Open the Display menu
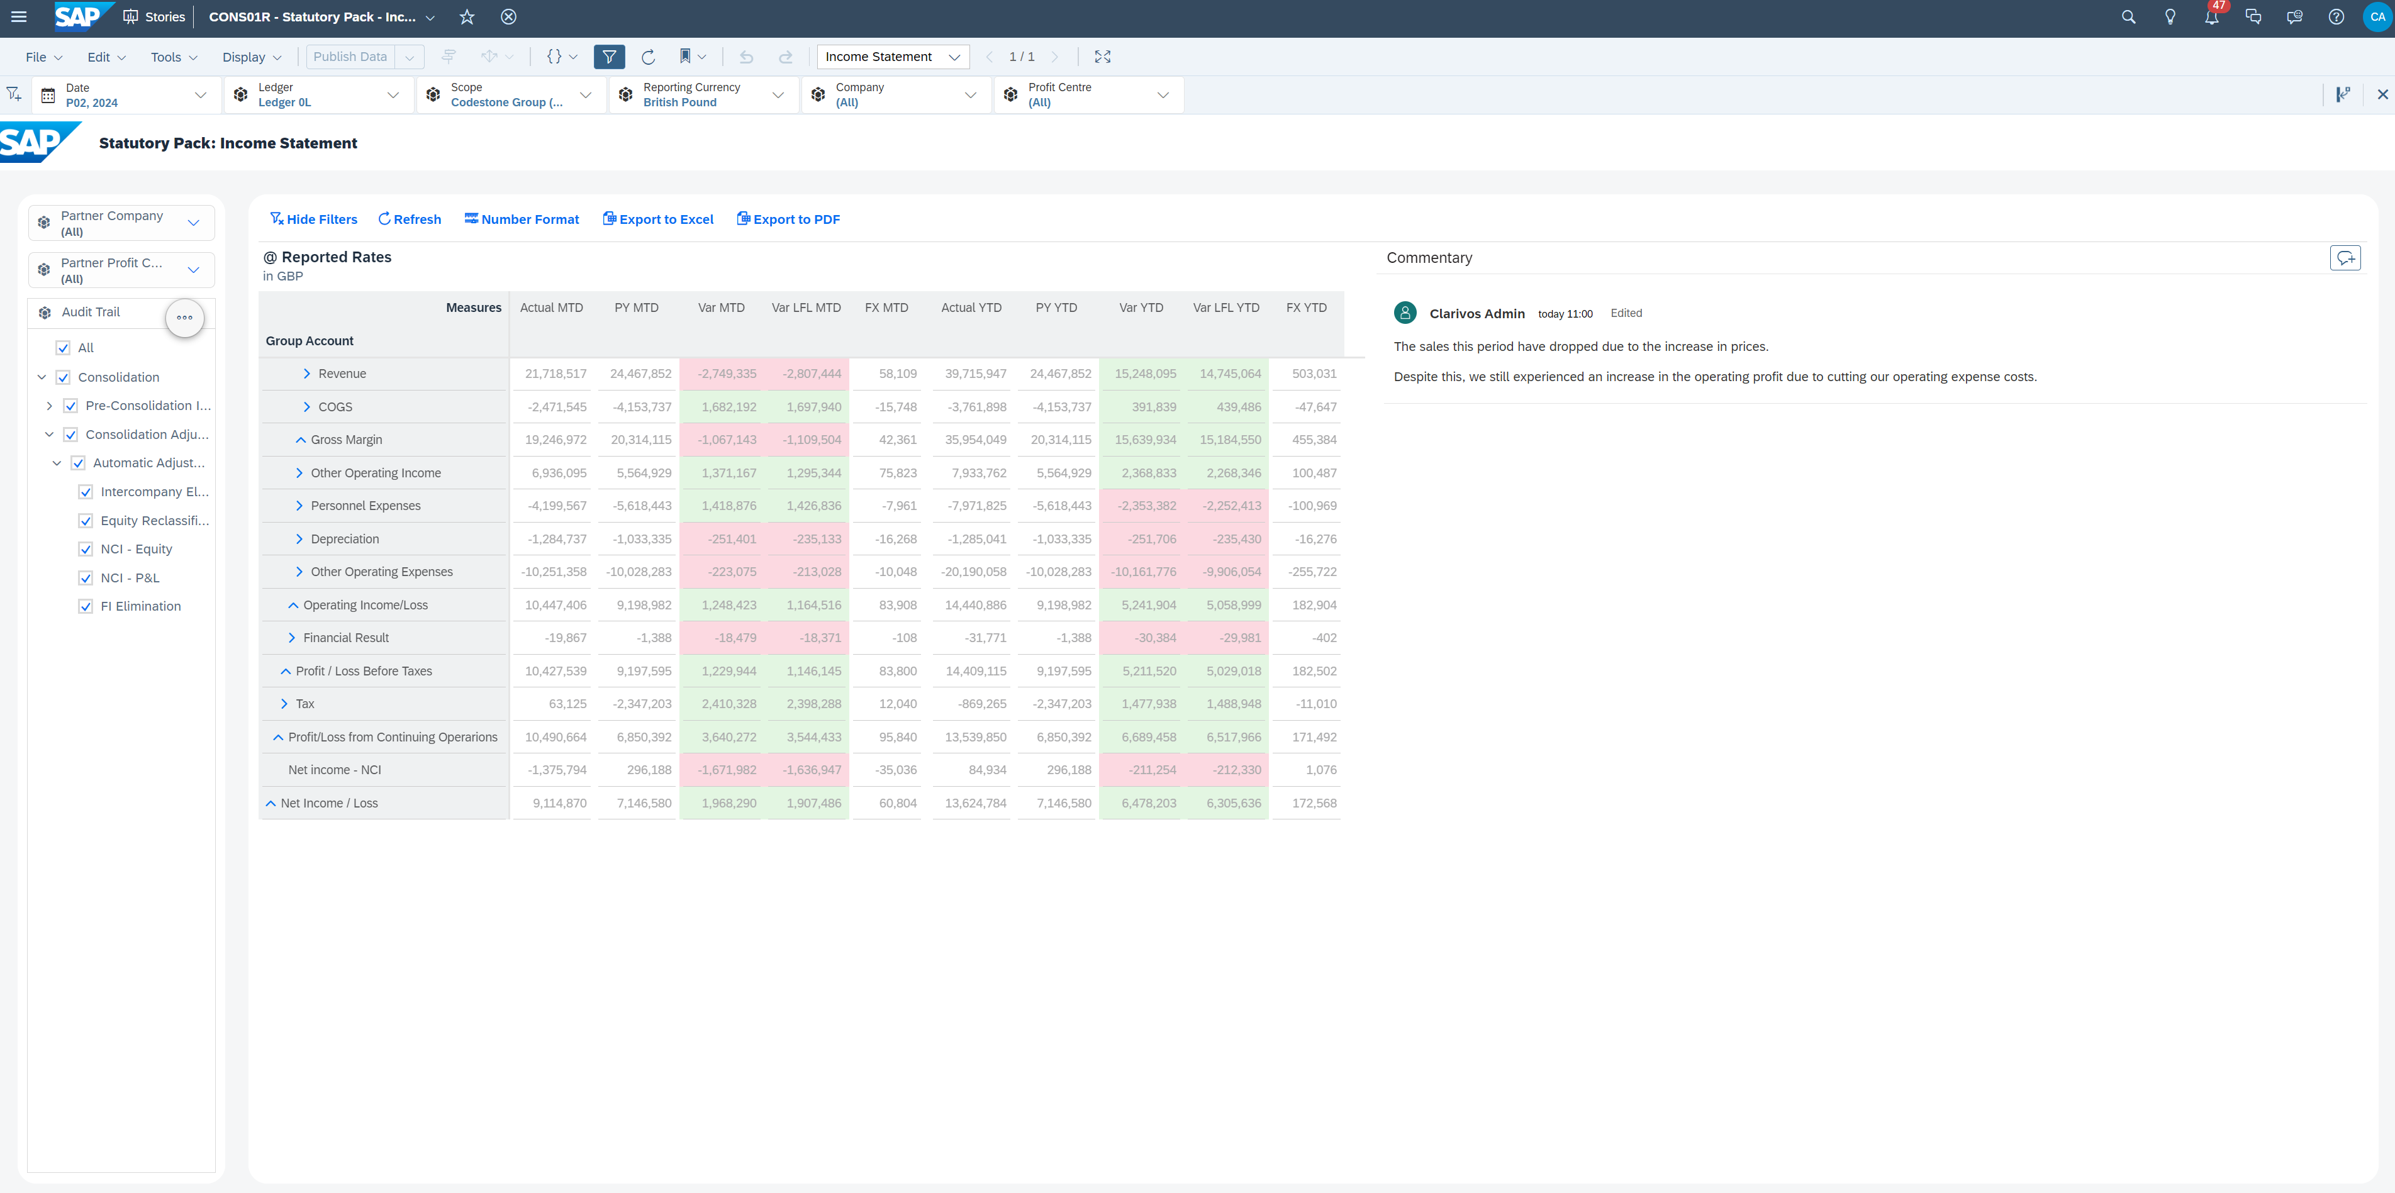This screenshot has height=1193, width=2395. [x=251, y=57]
